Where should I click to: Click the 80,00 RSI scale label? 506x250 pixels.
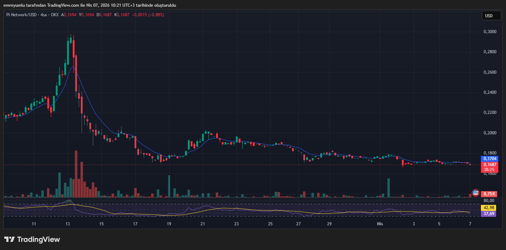tap(489, 200)
